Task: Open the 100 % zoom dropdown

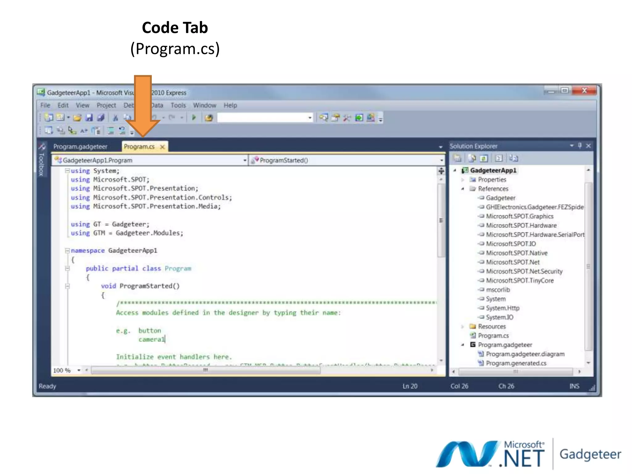Action: [79, 370]
